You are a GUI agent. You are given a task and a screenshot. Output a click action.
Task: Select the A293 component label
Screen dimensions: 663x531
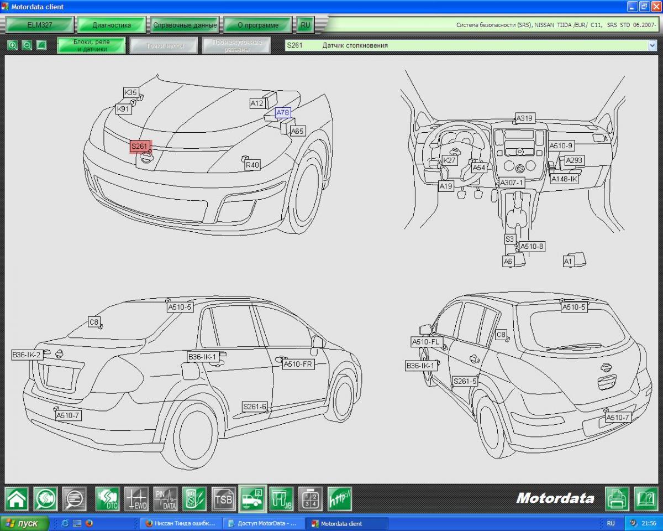coord(574,160)
